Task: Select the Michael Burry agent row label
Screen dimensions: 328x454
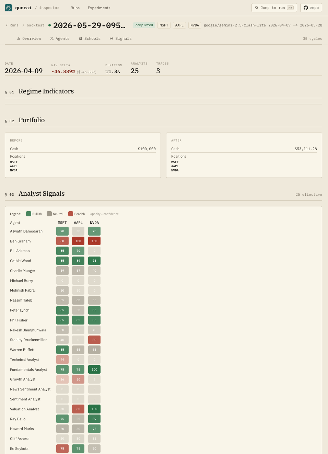Action: click(x=22, y=281)
